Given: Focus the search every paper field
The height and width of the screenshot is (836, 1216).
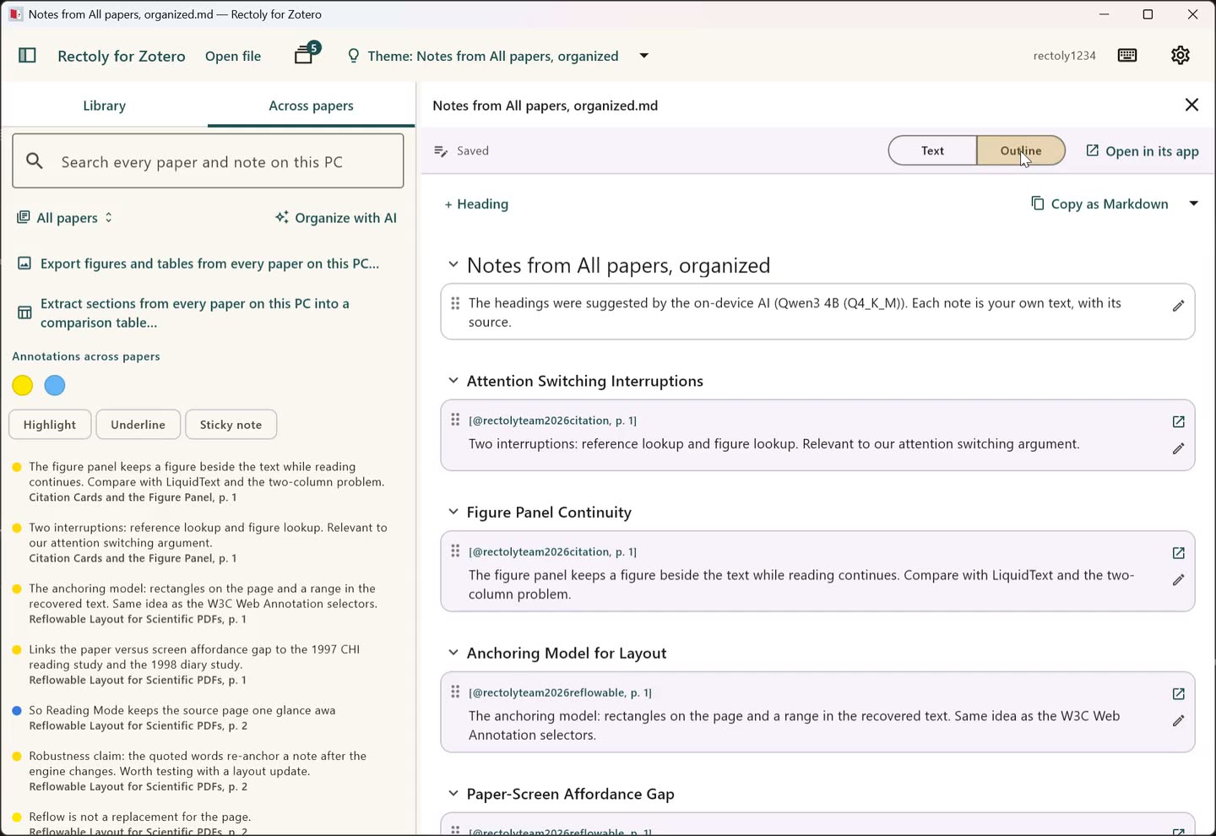Looking at the screenshot, I should click(208, 161).
